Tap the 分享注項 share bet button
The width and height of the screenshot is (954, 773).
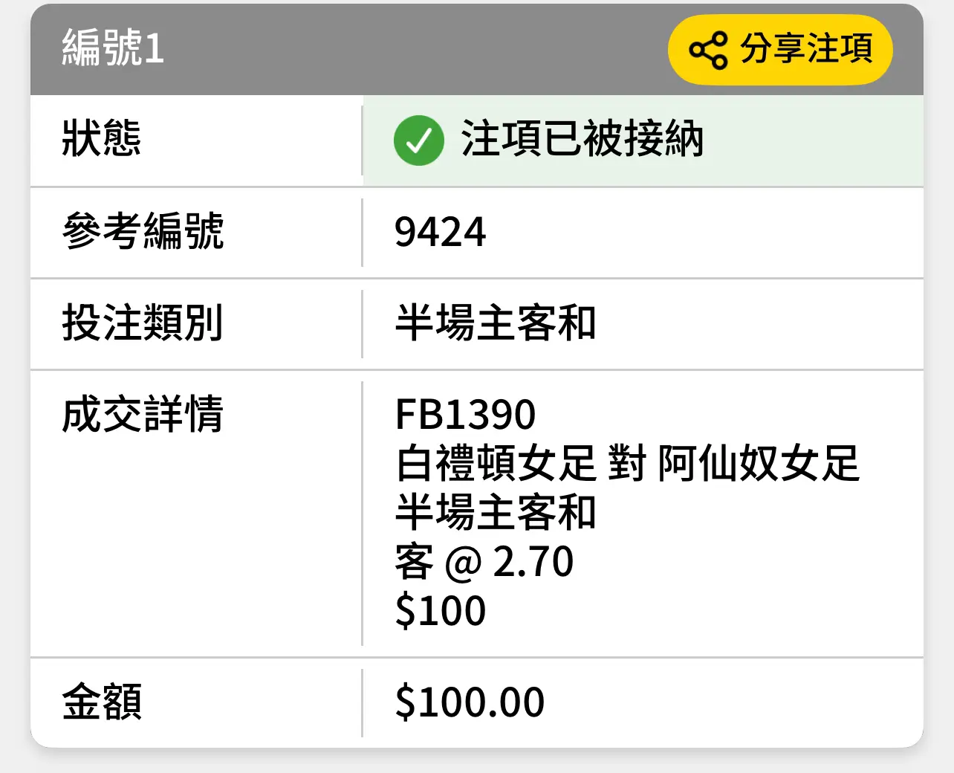click(780, 50)
